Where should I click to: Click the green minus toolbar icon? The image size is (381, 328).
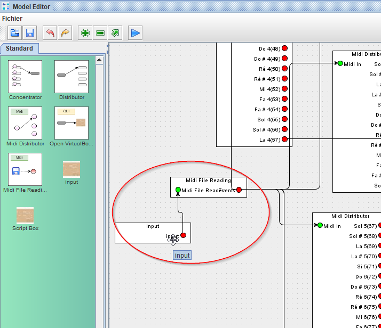click(100, 33)
